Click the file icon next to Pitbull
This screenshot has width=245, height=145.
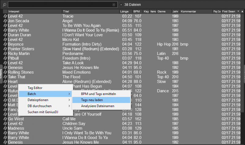coord(5,58)
